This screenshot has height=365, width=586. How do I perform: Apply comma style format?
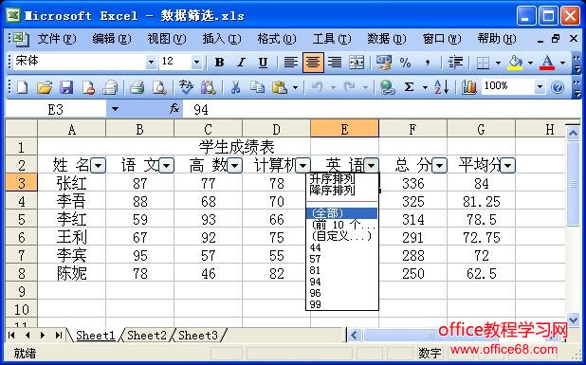(427, 63)
